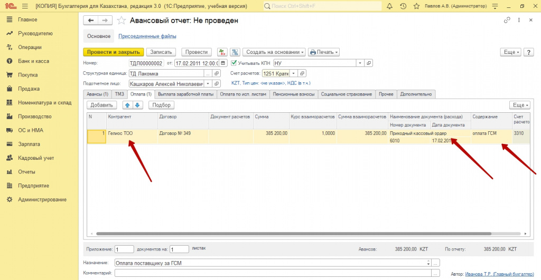Open the history clock icon
Viewport: 541px width, 280px height.
[403, 6]
